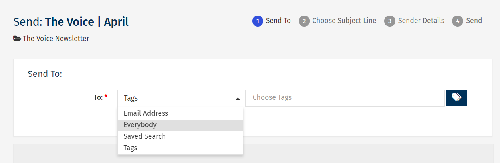Collapse the To dropdown using its arrow
This screenshot has width=500, height=163.
(x=238, y=99)
